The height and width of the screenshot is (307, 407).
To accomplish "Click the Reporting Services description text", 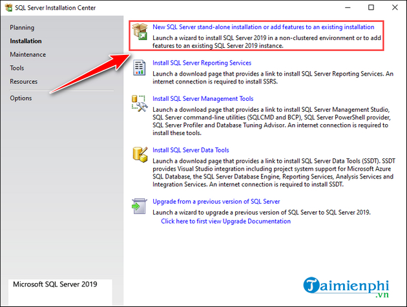I will [x=273, y=78].
